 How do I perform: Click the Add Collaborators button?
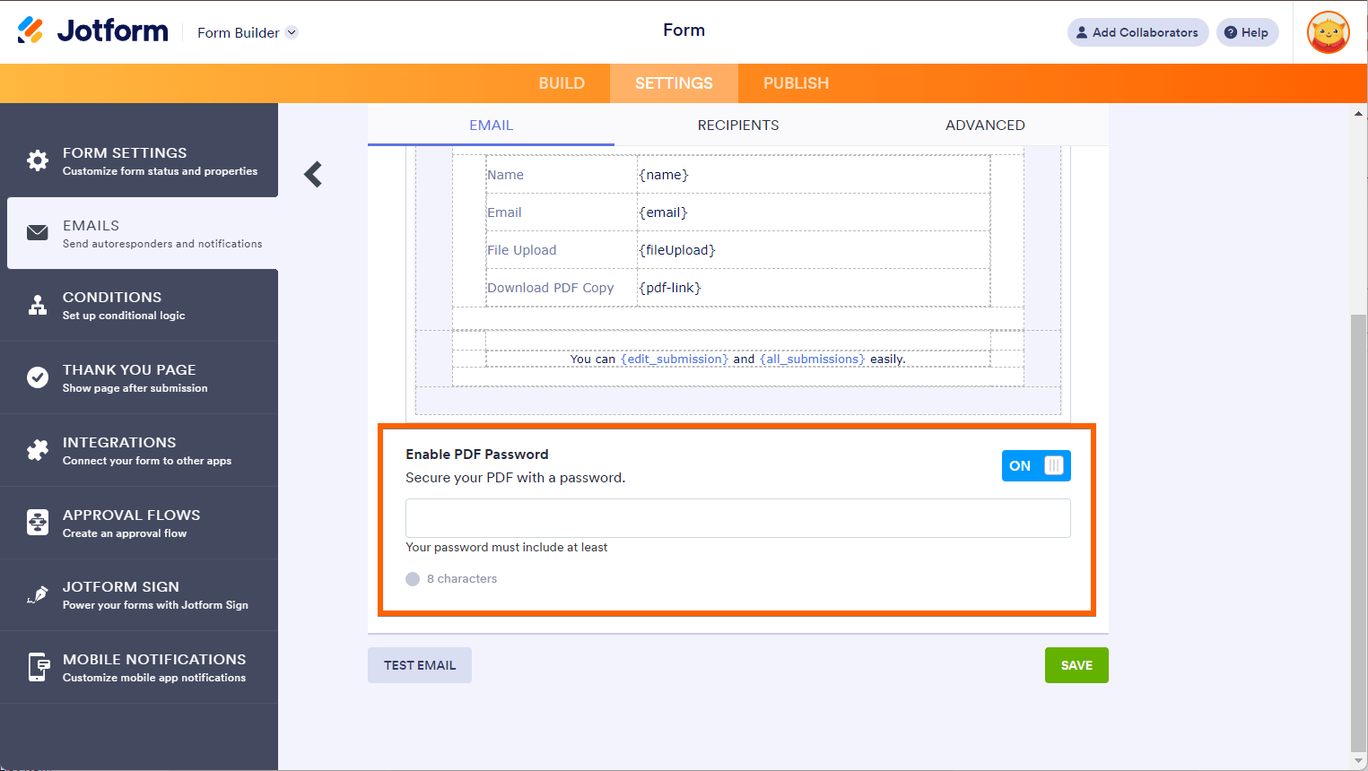point(1137,31)
